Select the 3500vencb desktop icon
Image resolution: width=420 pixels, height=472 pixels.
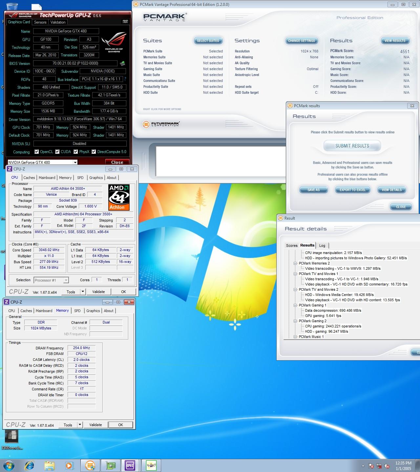[x=12, y=440]
